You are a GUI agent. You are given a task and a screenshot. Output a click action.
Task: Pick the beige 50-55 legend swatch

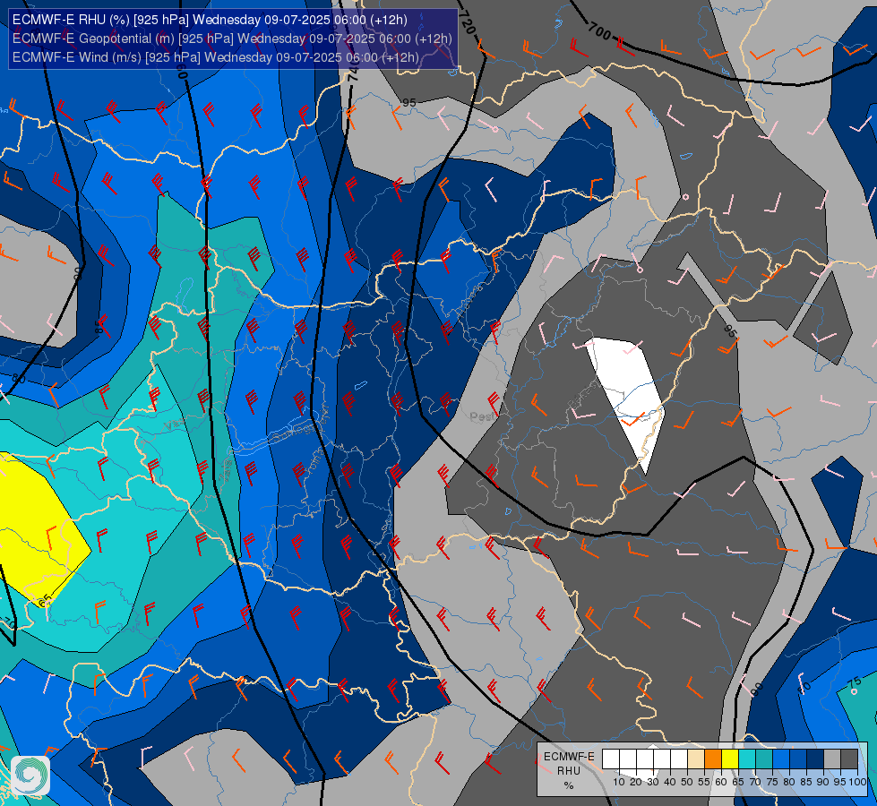click(696, 759)
